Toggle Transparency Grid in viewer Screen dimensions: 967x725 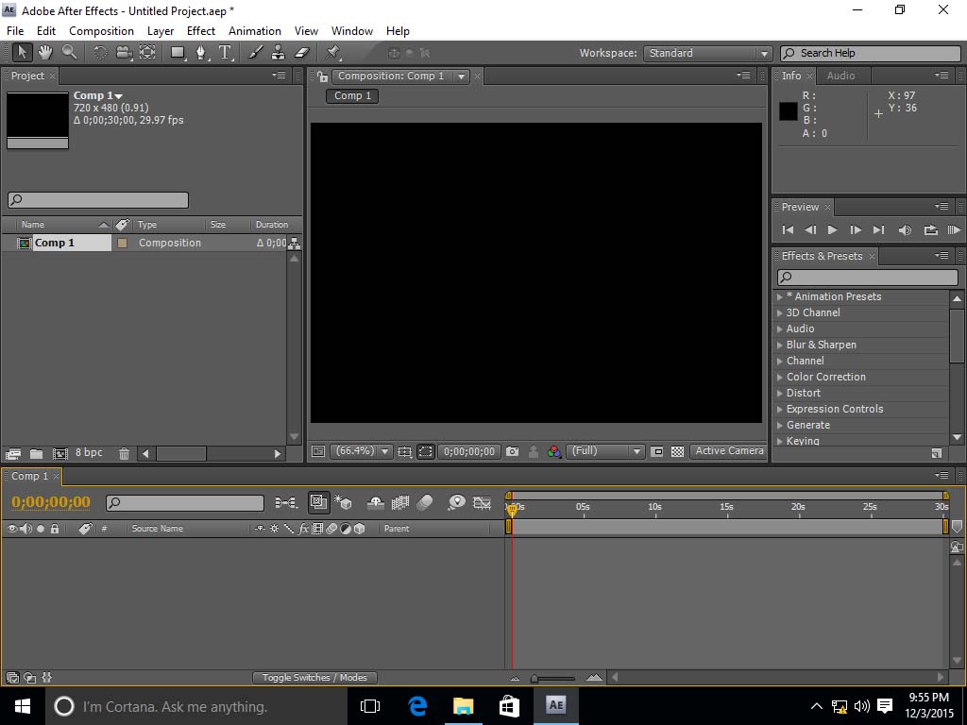(x=677, y=451)
